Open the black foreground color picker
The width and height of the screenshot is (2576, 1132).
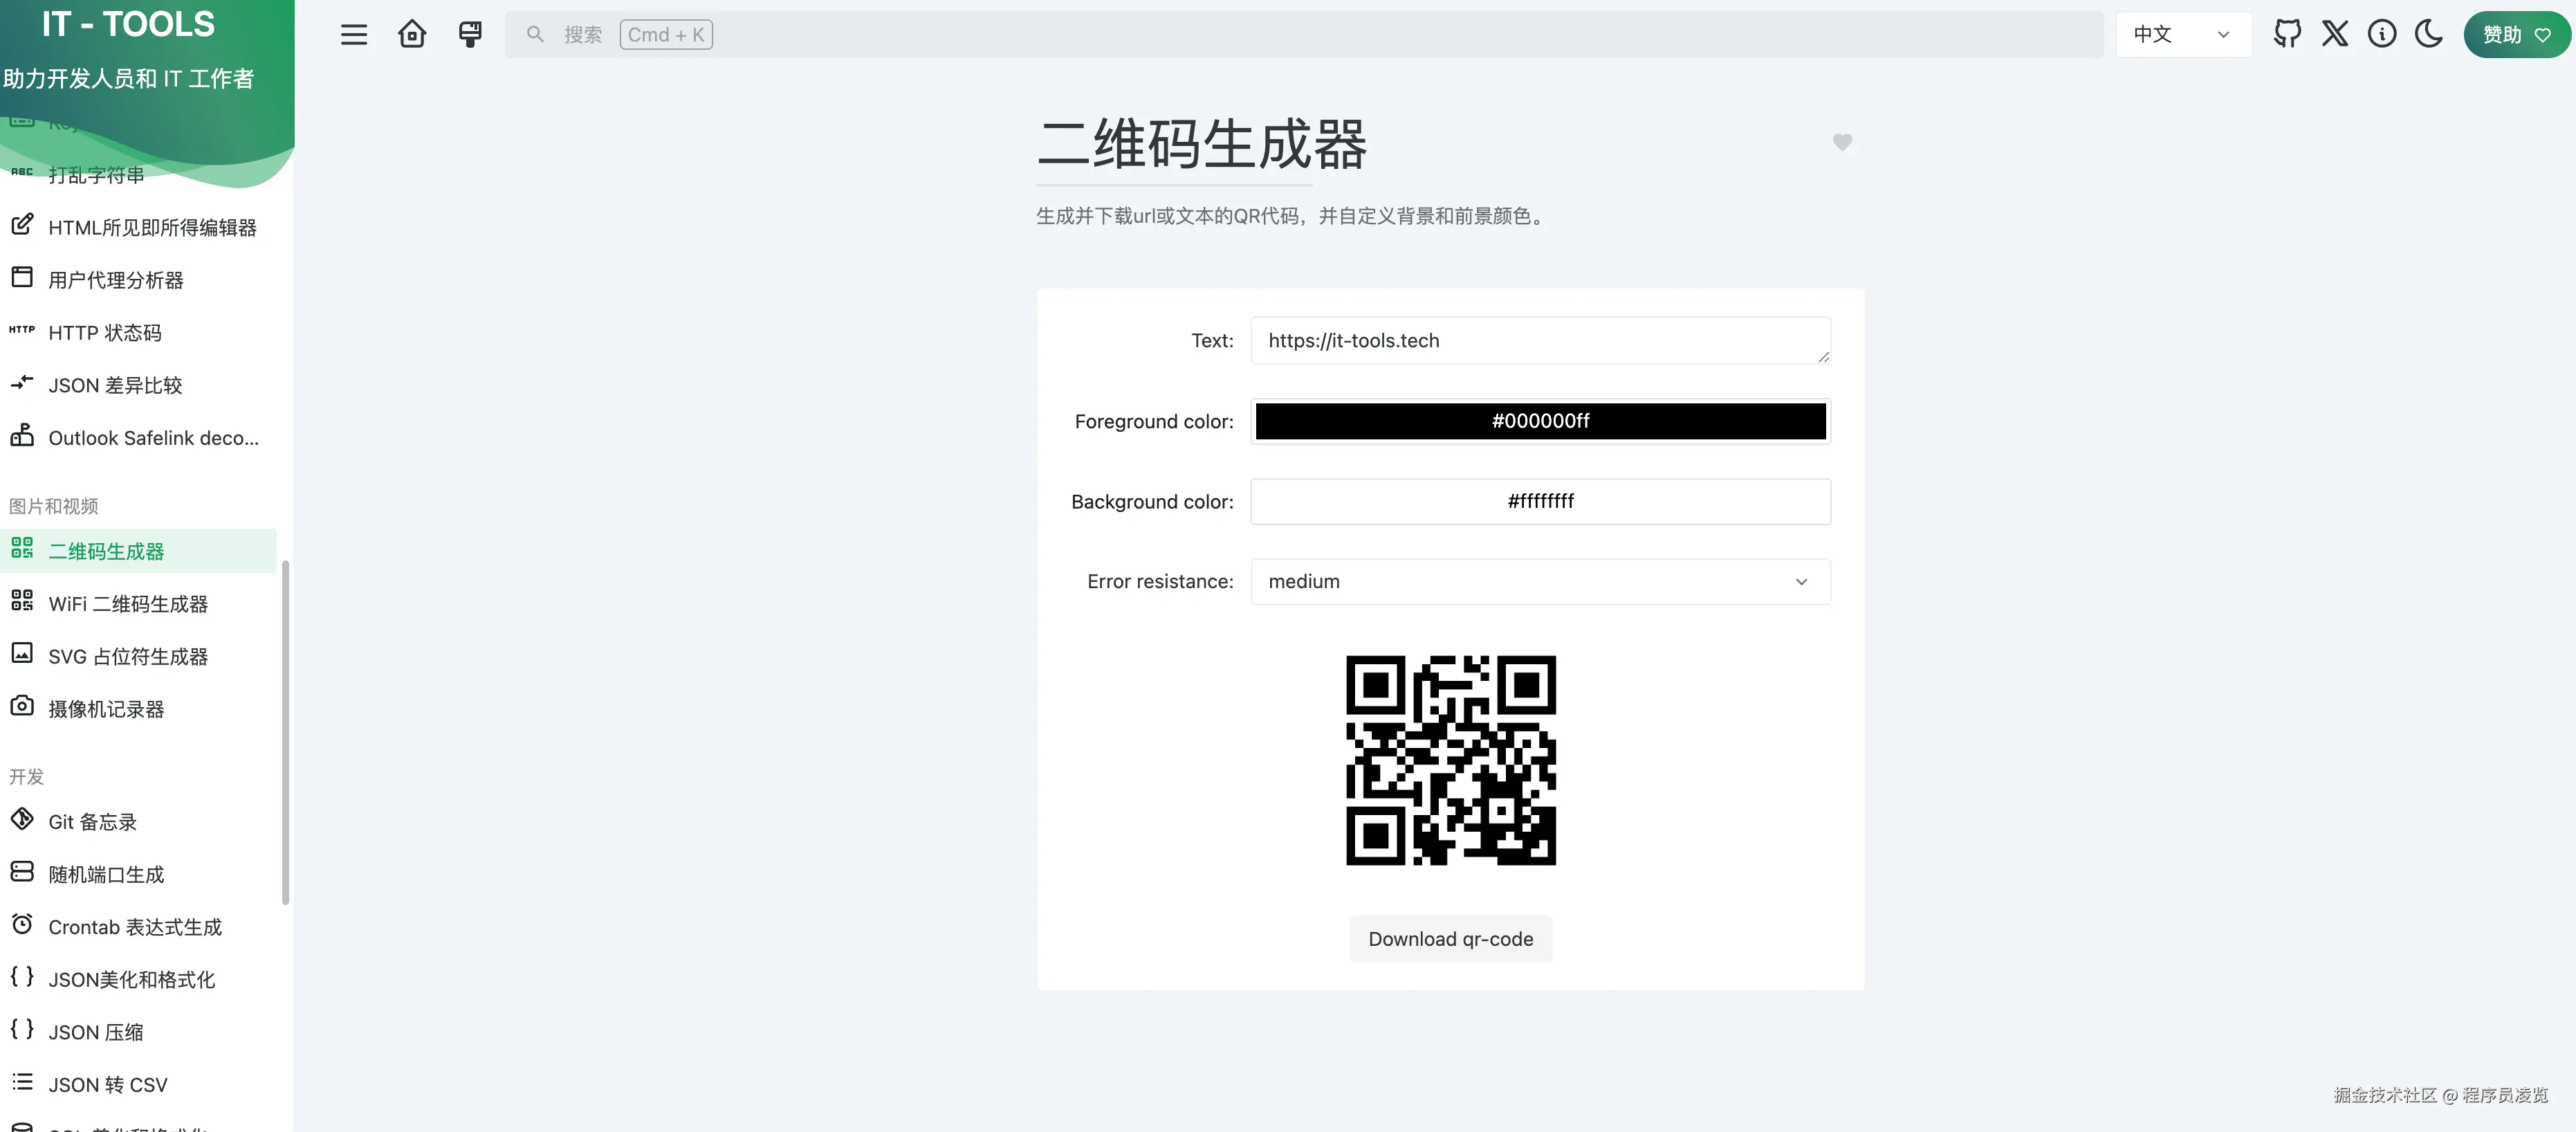click(1540, 421)
